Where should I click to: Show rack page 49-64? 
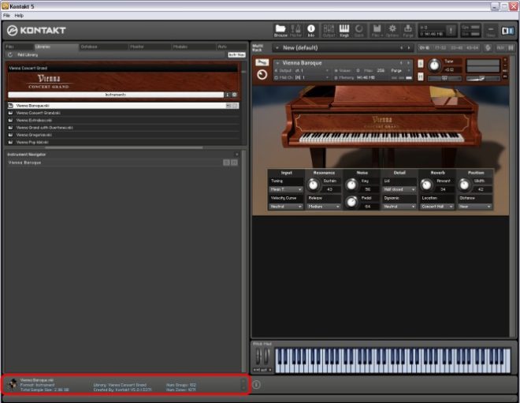point(473,48)
